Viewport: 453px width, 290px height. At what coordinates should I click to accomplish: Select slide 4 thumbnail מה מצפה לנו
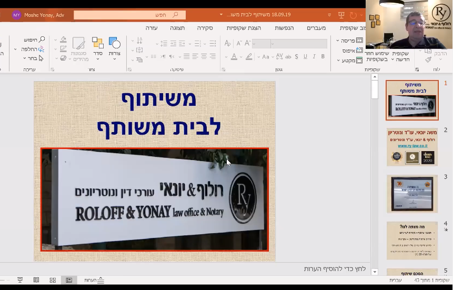[412, 241]
